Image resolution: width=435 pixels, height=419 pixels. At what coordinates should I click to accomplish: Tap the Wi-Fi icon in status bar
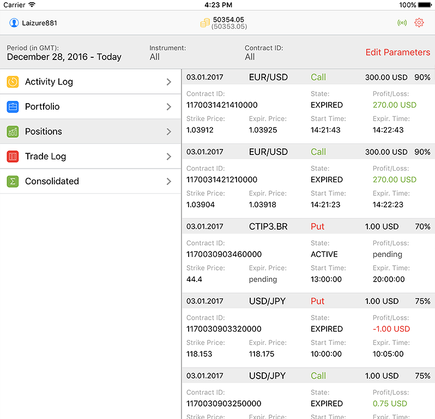click(32, 5)
